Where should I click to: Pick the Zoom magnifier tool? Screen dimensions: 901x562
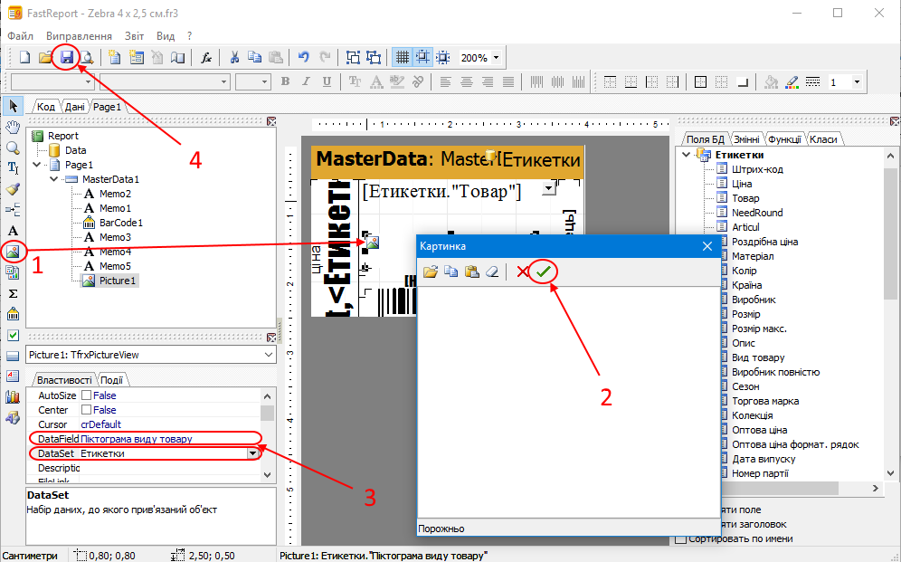[13, 148]
